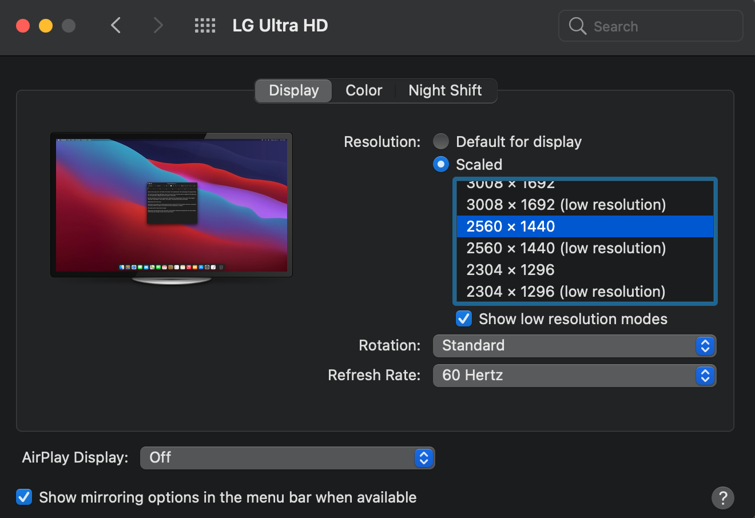This screenshot has height=518, width=755.
Task: Select the Scaled resolution option
Action: pos(441,165)
